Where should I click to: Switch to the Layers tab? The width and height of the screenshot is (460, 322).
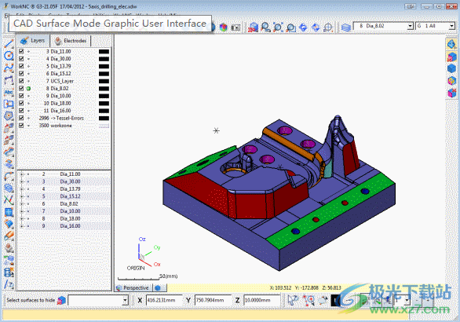click(33, 41)
